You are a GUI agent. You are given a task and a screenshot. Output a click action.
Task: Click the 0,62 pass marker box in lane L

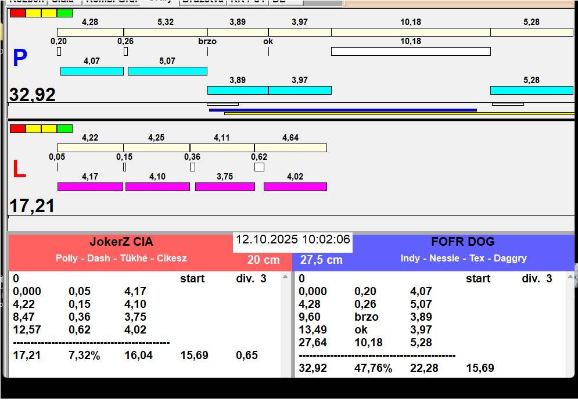(x=259, y=167)
